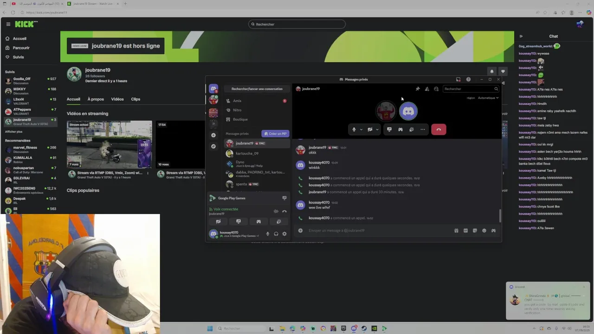This screenshot has width=594, height=334.
Task: Add friends to the private message
Action: [427, 89]
